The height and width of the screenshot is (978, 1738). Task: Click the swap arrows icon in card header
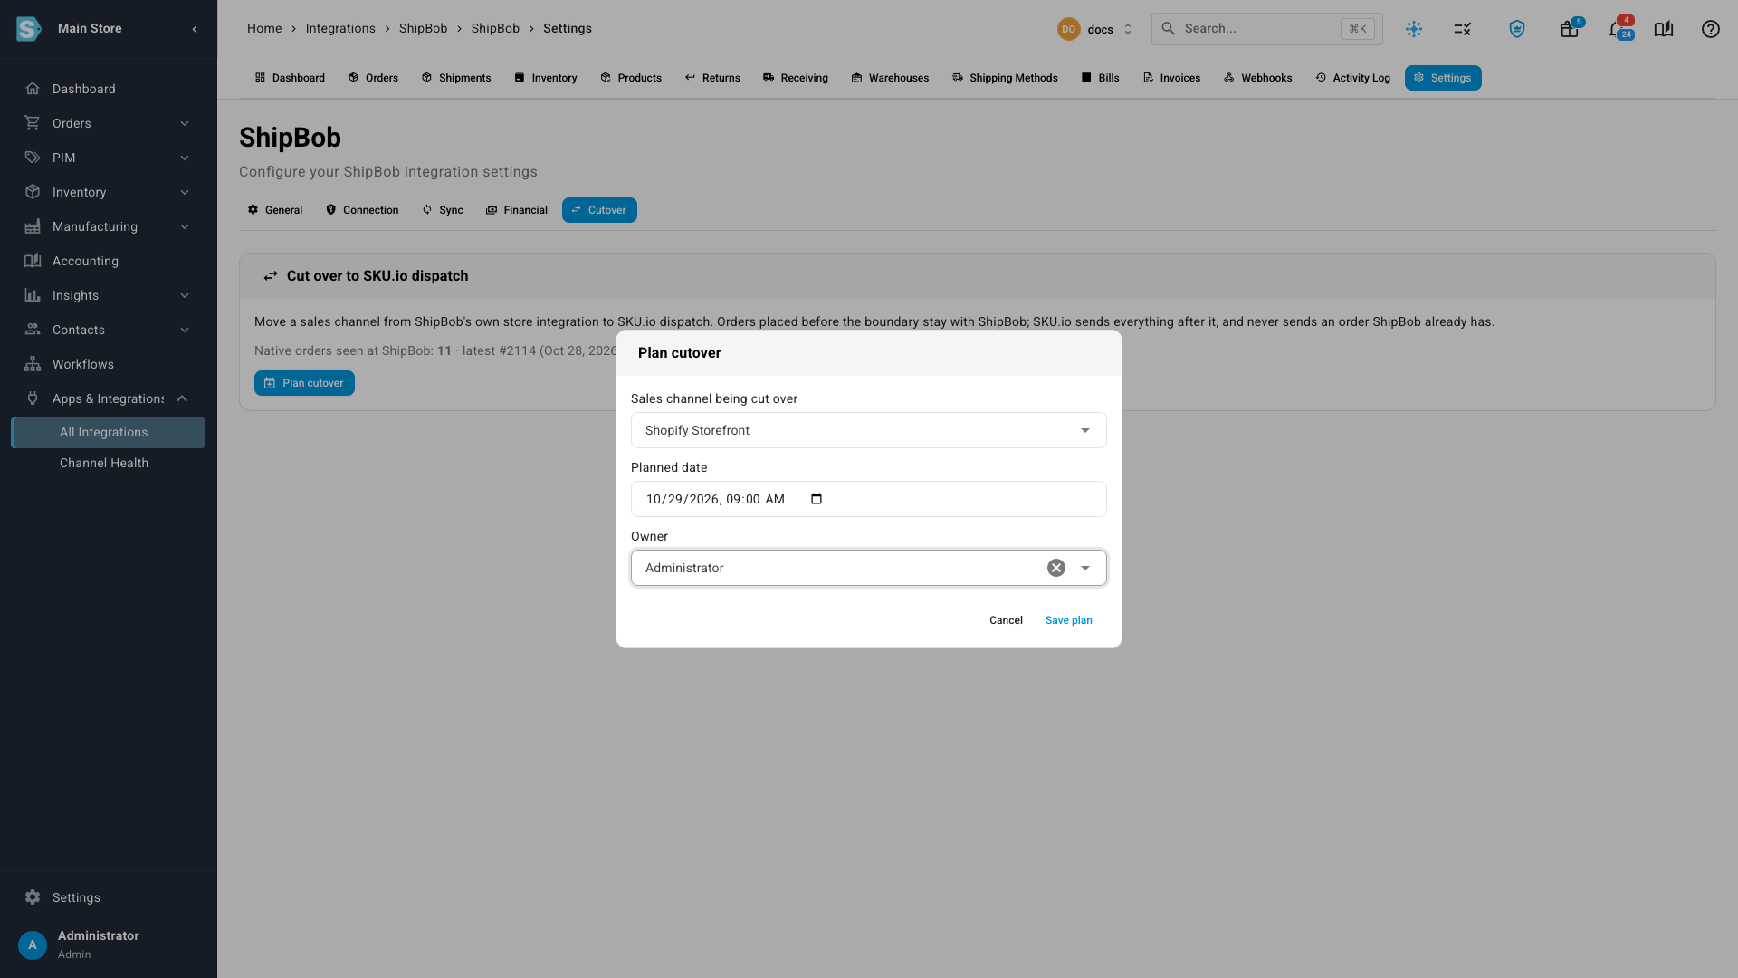[271, 276]
